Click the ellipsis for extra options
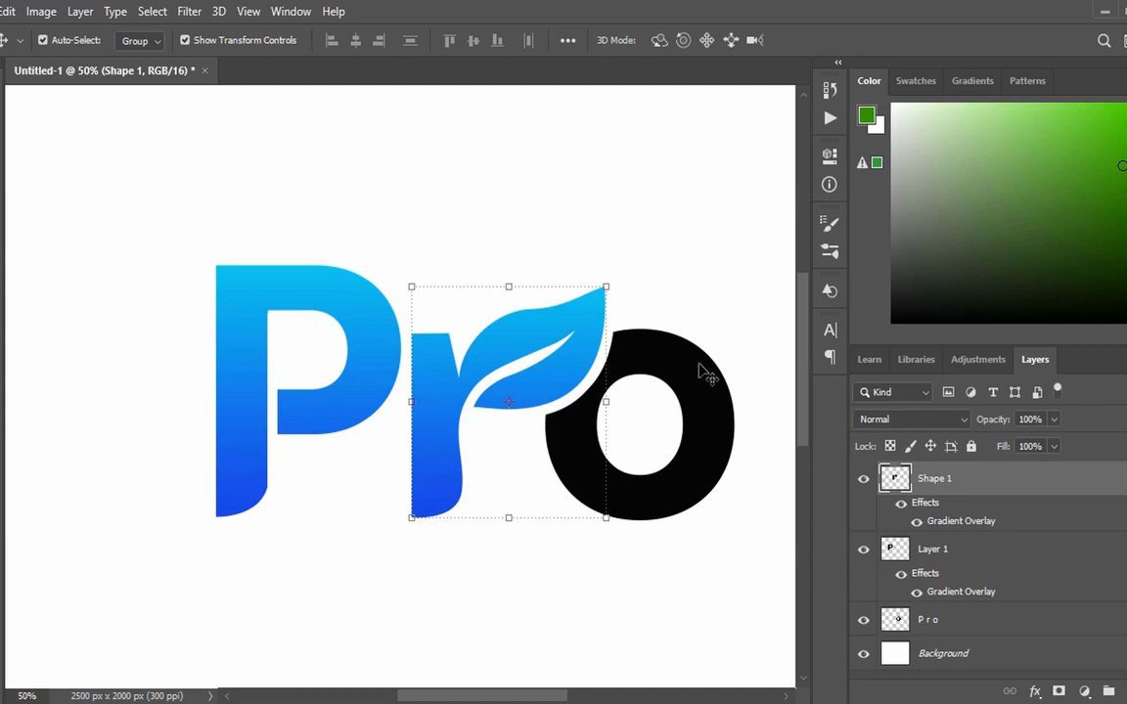 (x=568, y=40)
